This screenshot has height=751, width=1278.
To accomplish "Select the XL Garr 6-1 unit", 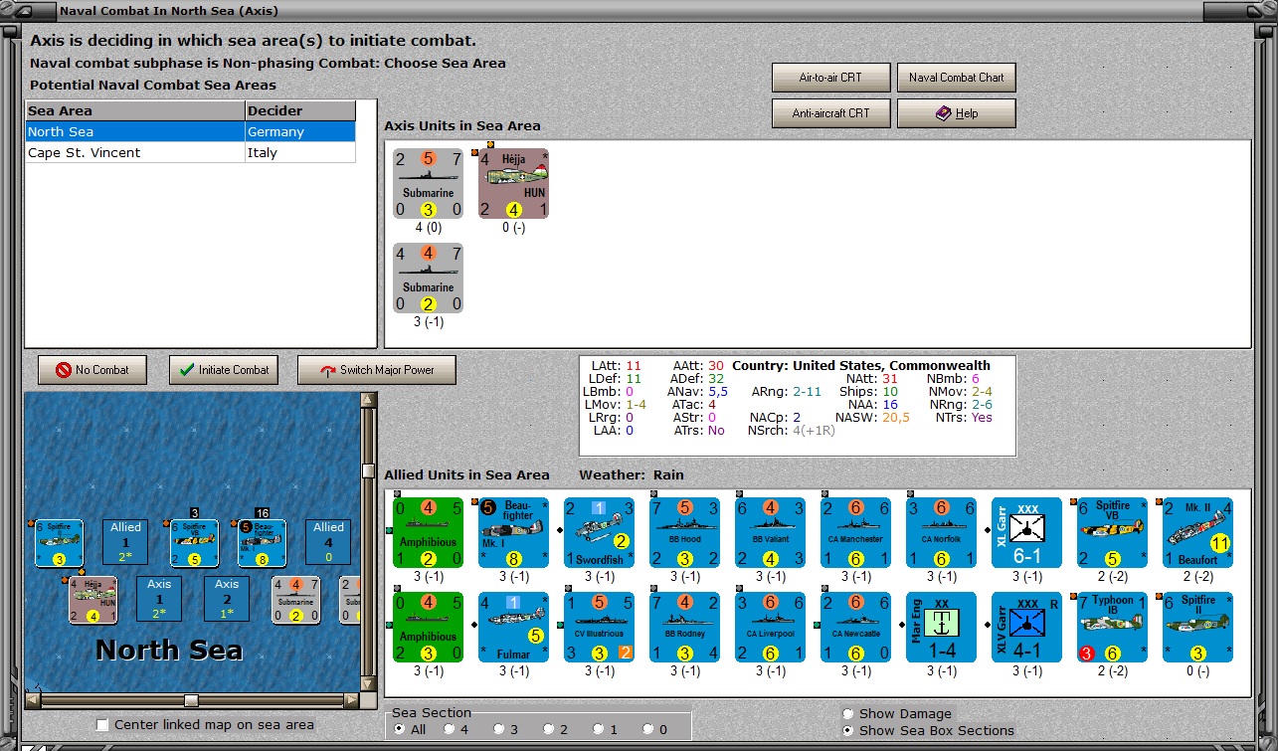I will click(x=1026, y=532).
